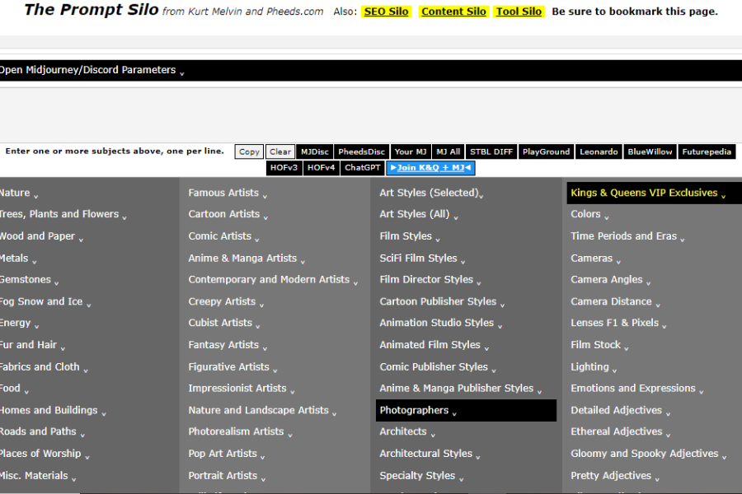
Task: Click the Futurepedia button
Action: [707, 151]
